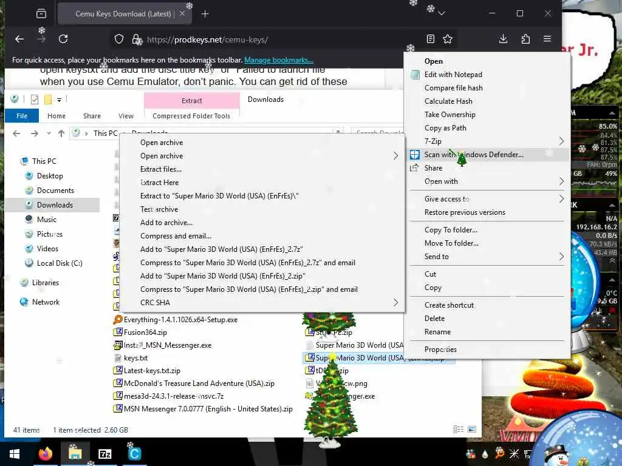Viewport: 622px width, 466px height.
Task: Open Firefox tracking protection shield
Action: coord(119,39)
